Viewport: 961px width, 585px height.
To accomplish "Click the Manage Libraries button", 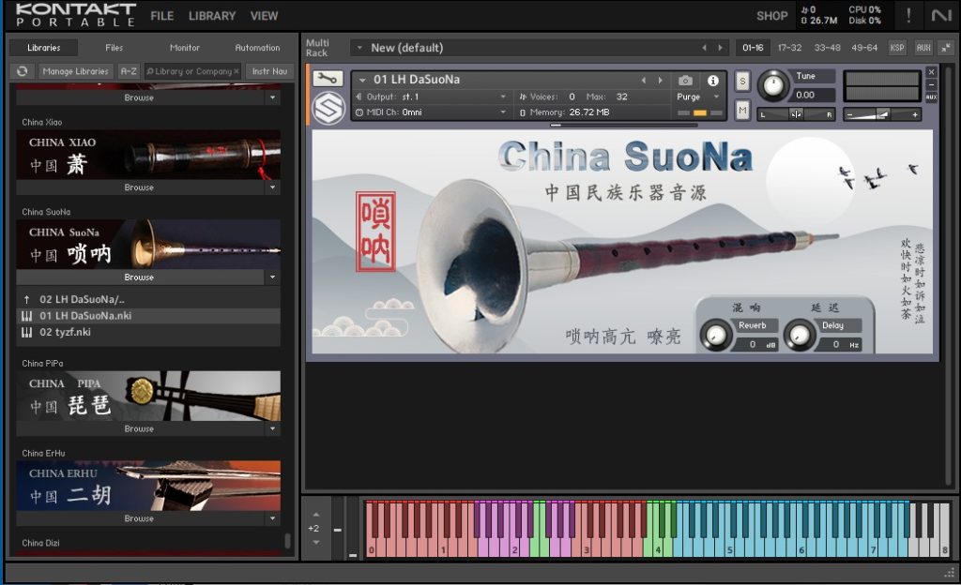I will pyautogui.click(x=75, y=71).
